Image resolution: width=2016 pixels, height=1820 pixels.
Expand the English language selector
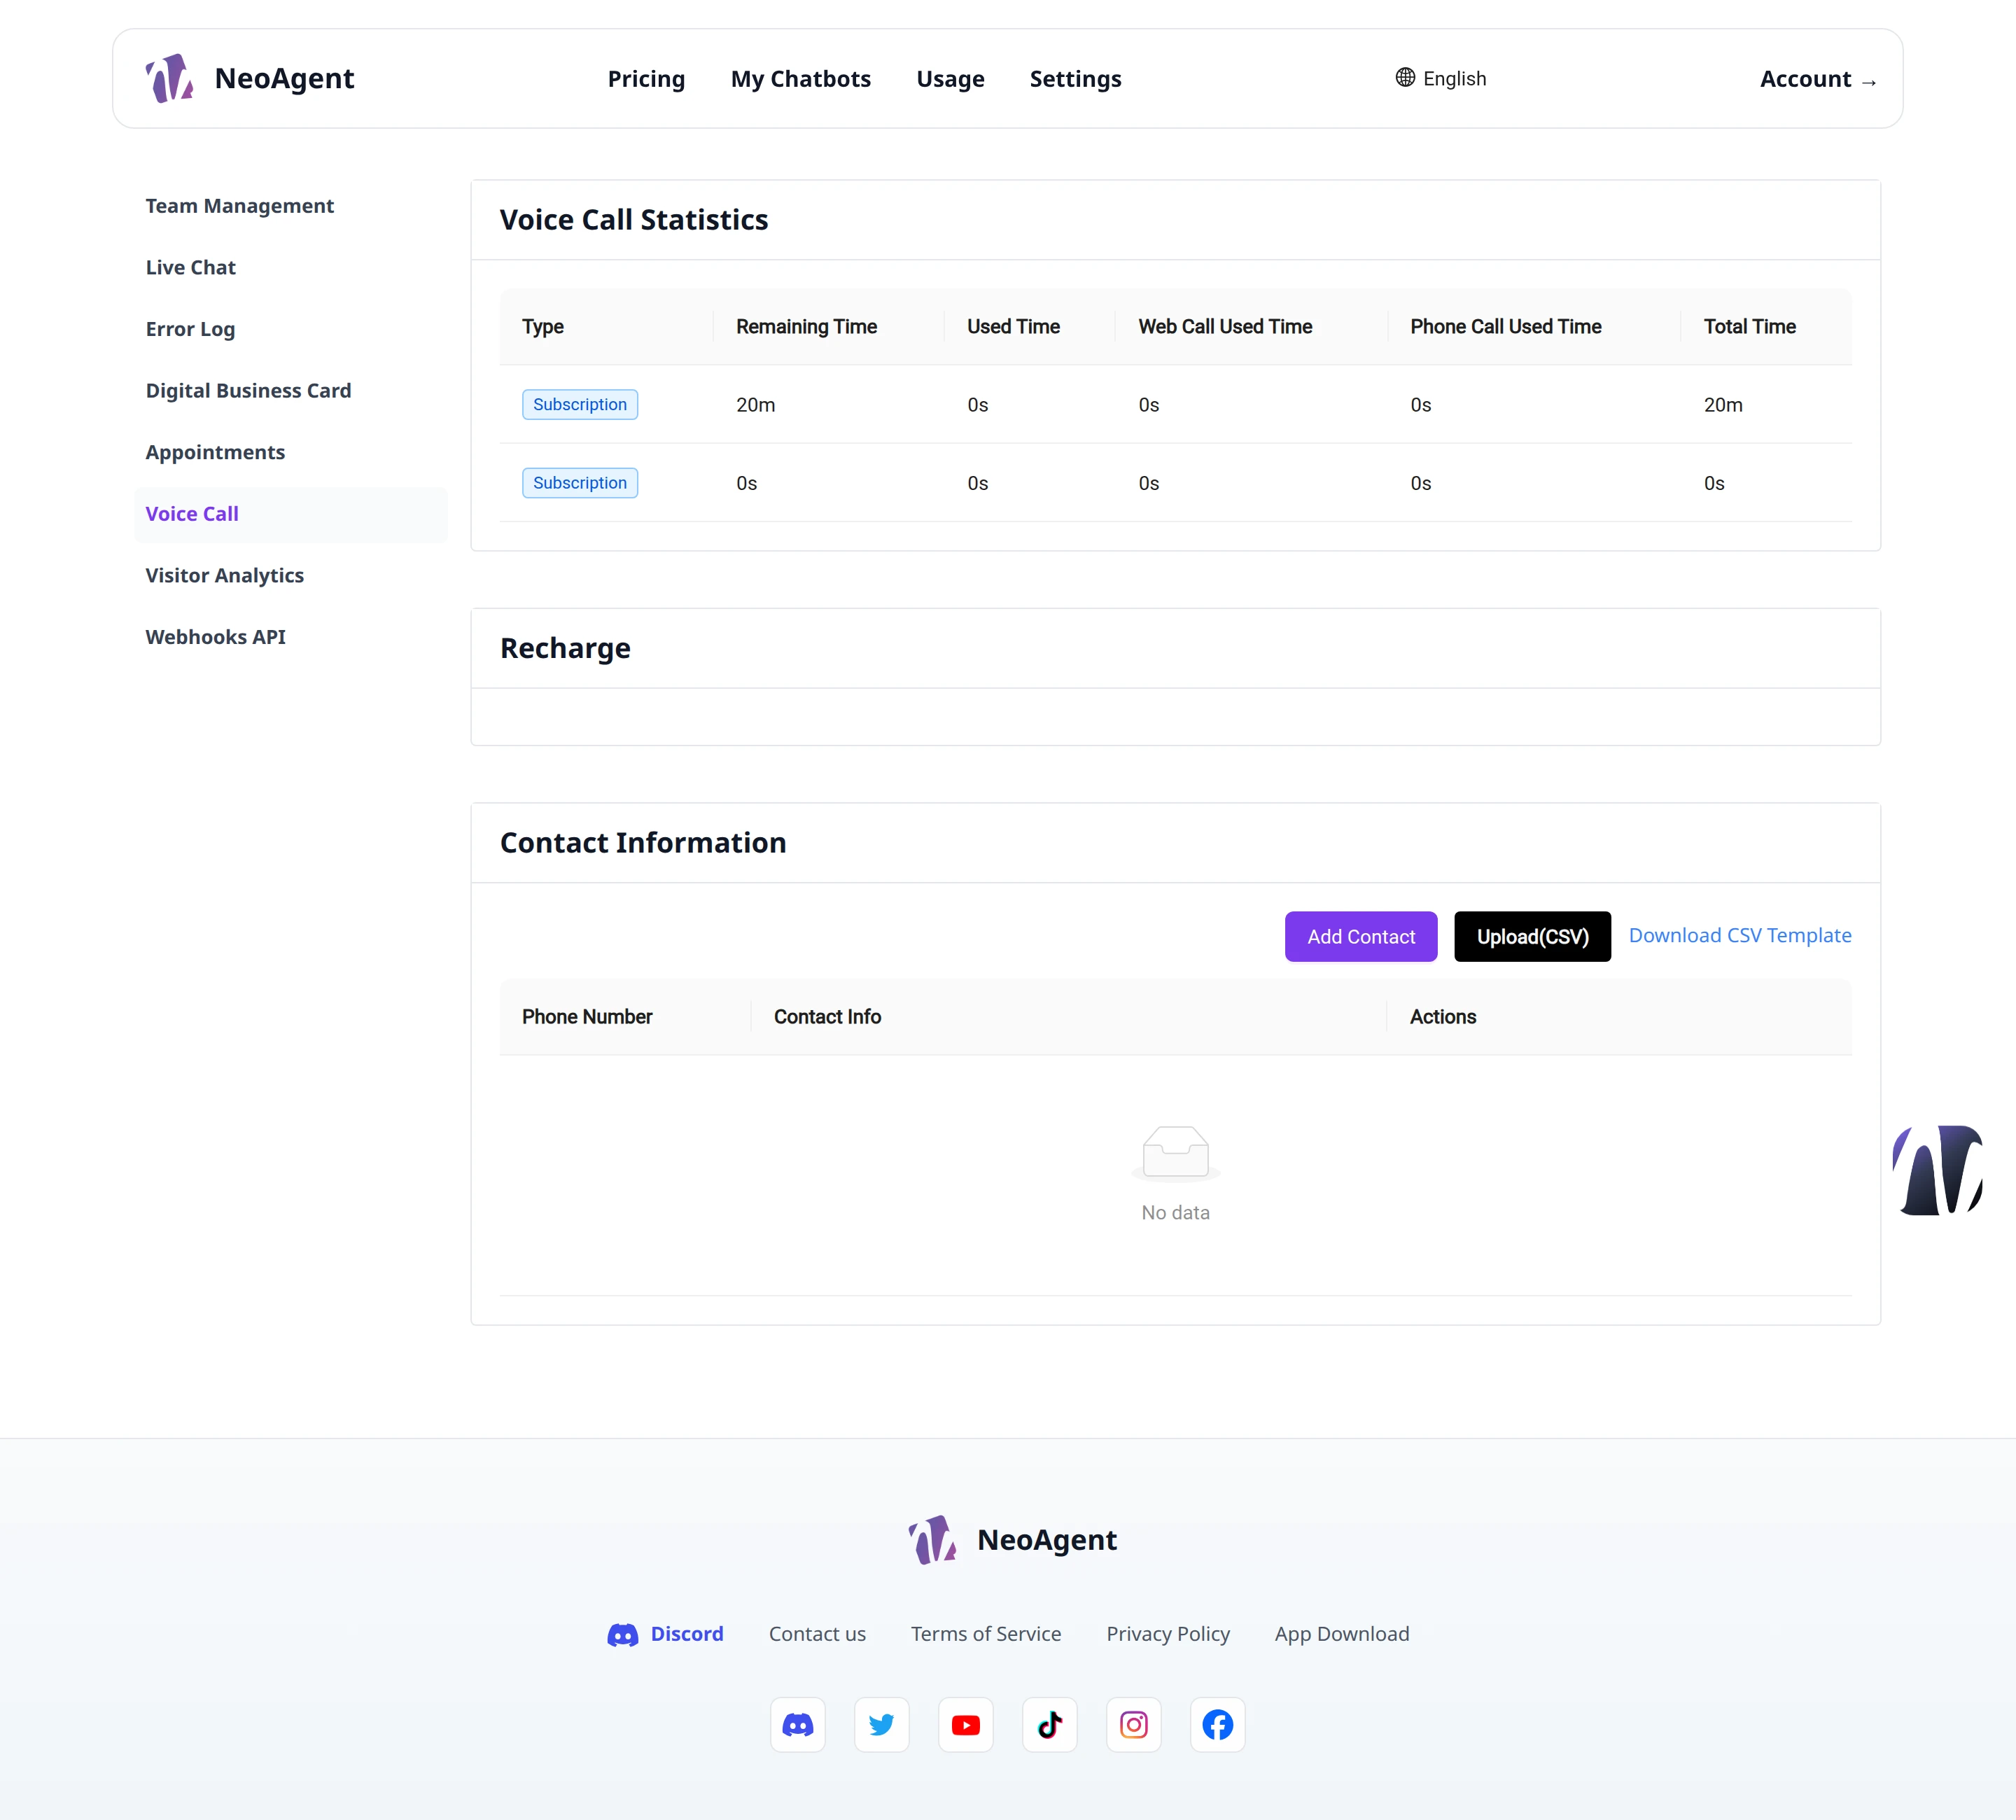click(x=1441, y=78)
